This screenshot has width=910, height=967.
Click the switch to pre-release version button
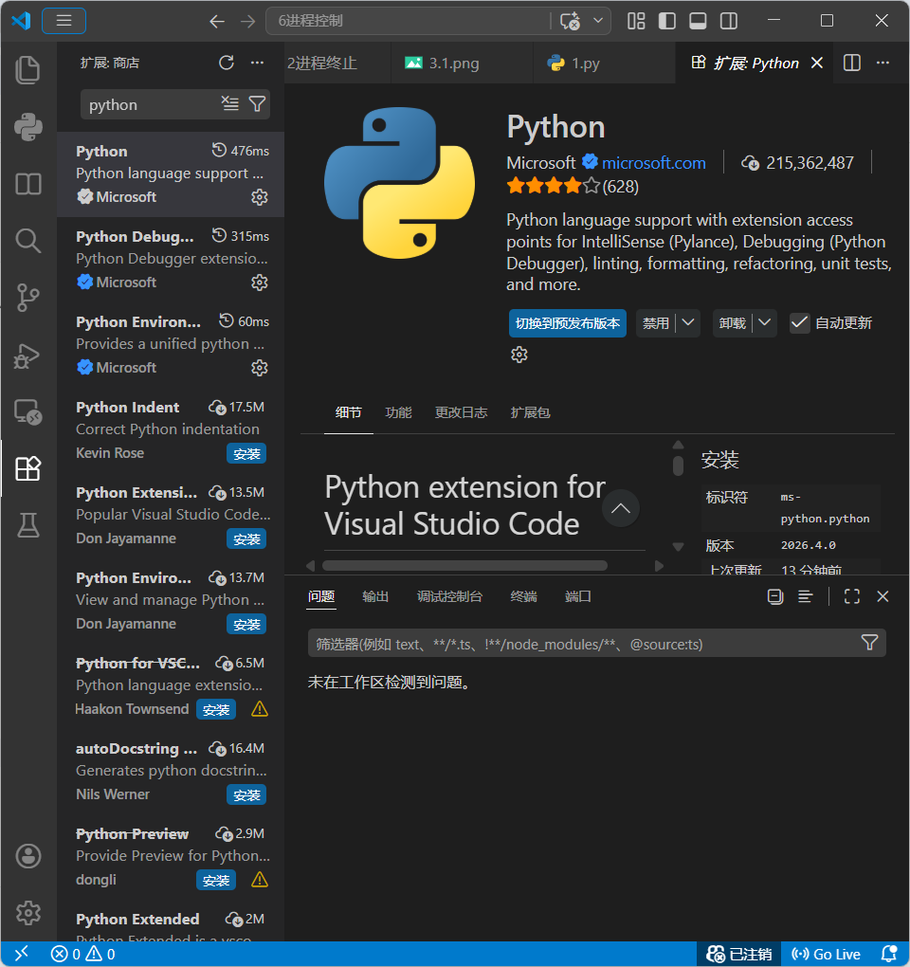click(x=567, y=323)
